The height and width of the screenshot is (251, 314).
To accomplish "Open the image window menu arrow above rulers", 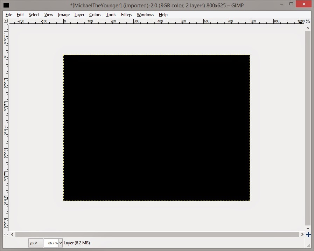I will click(x=5, y=21).
